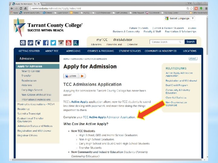Open the news feed icon next to Ask TCC

[31, 43]
